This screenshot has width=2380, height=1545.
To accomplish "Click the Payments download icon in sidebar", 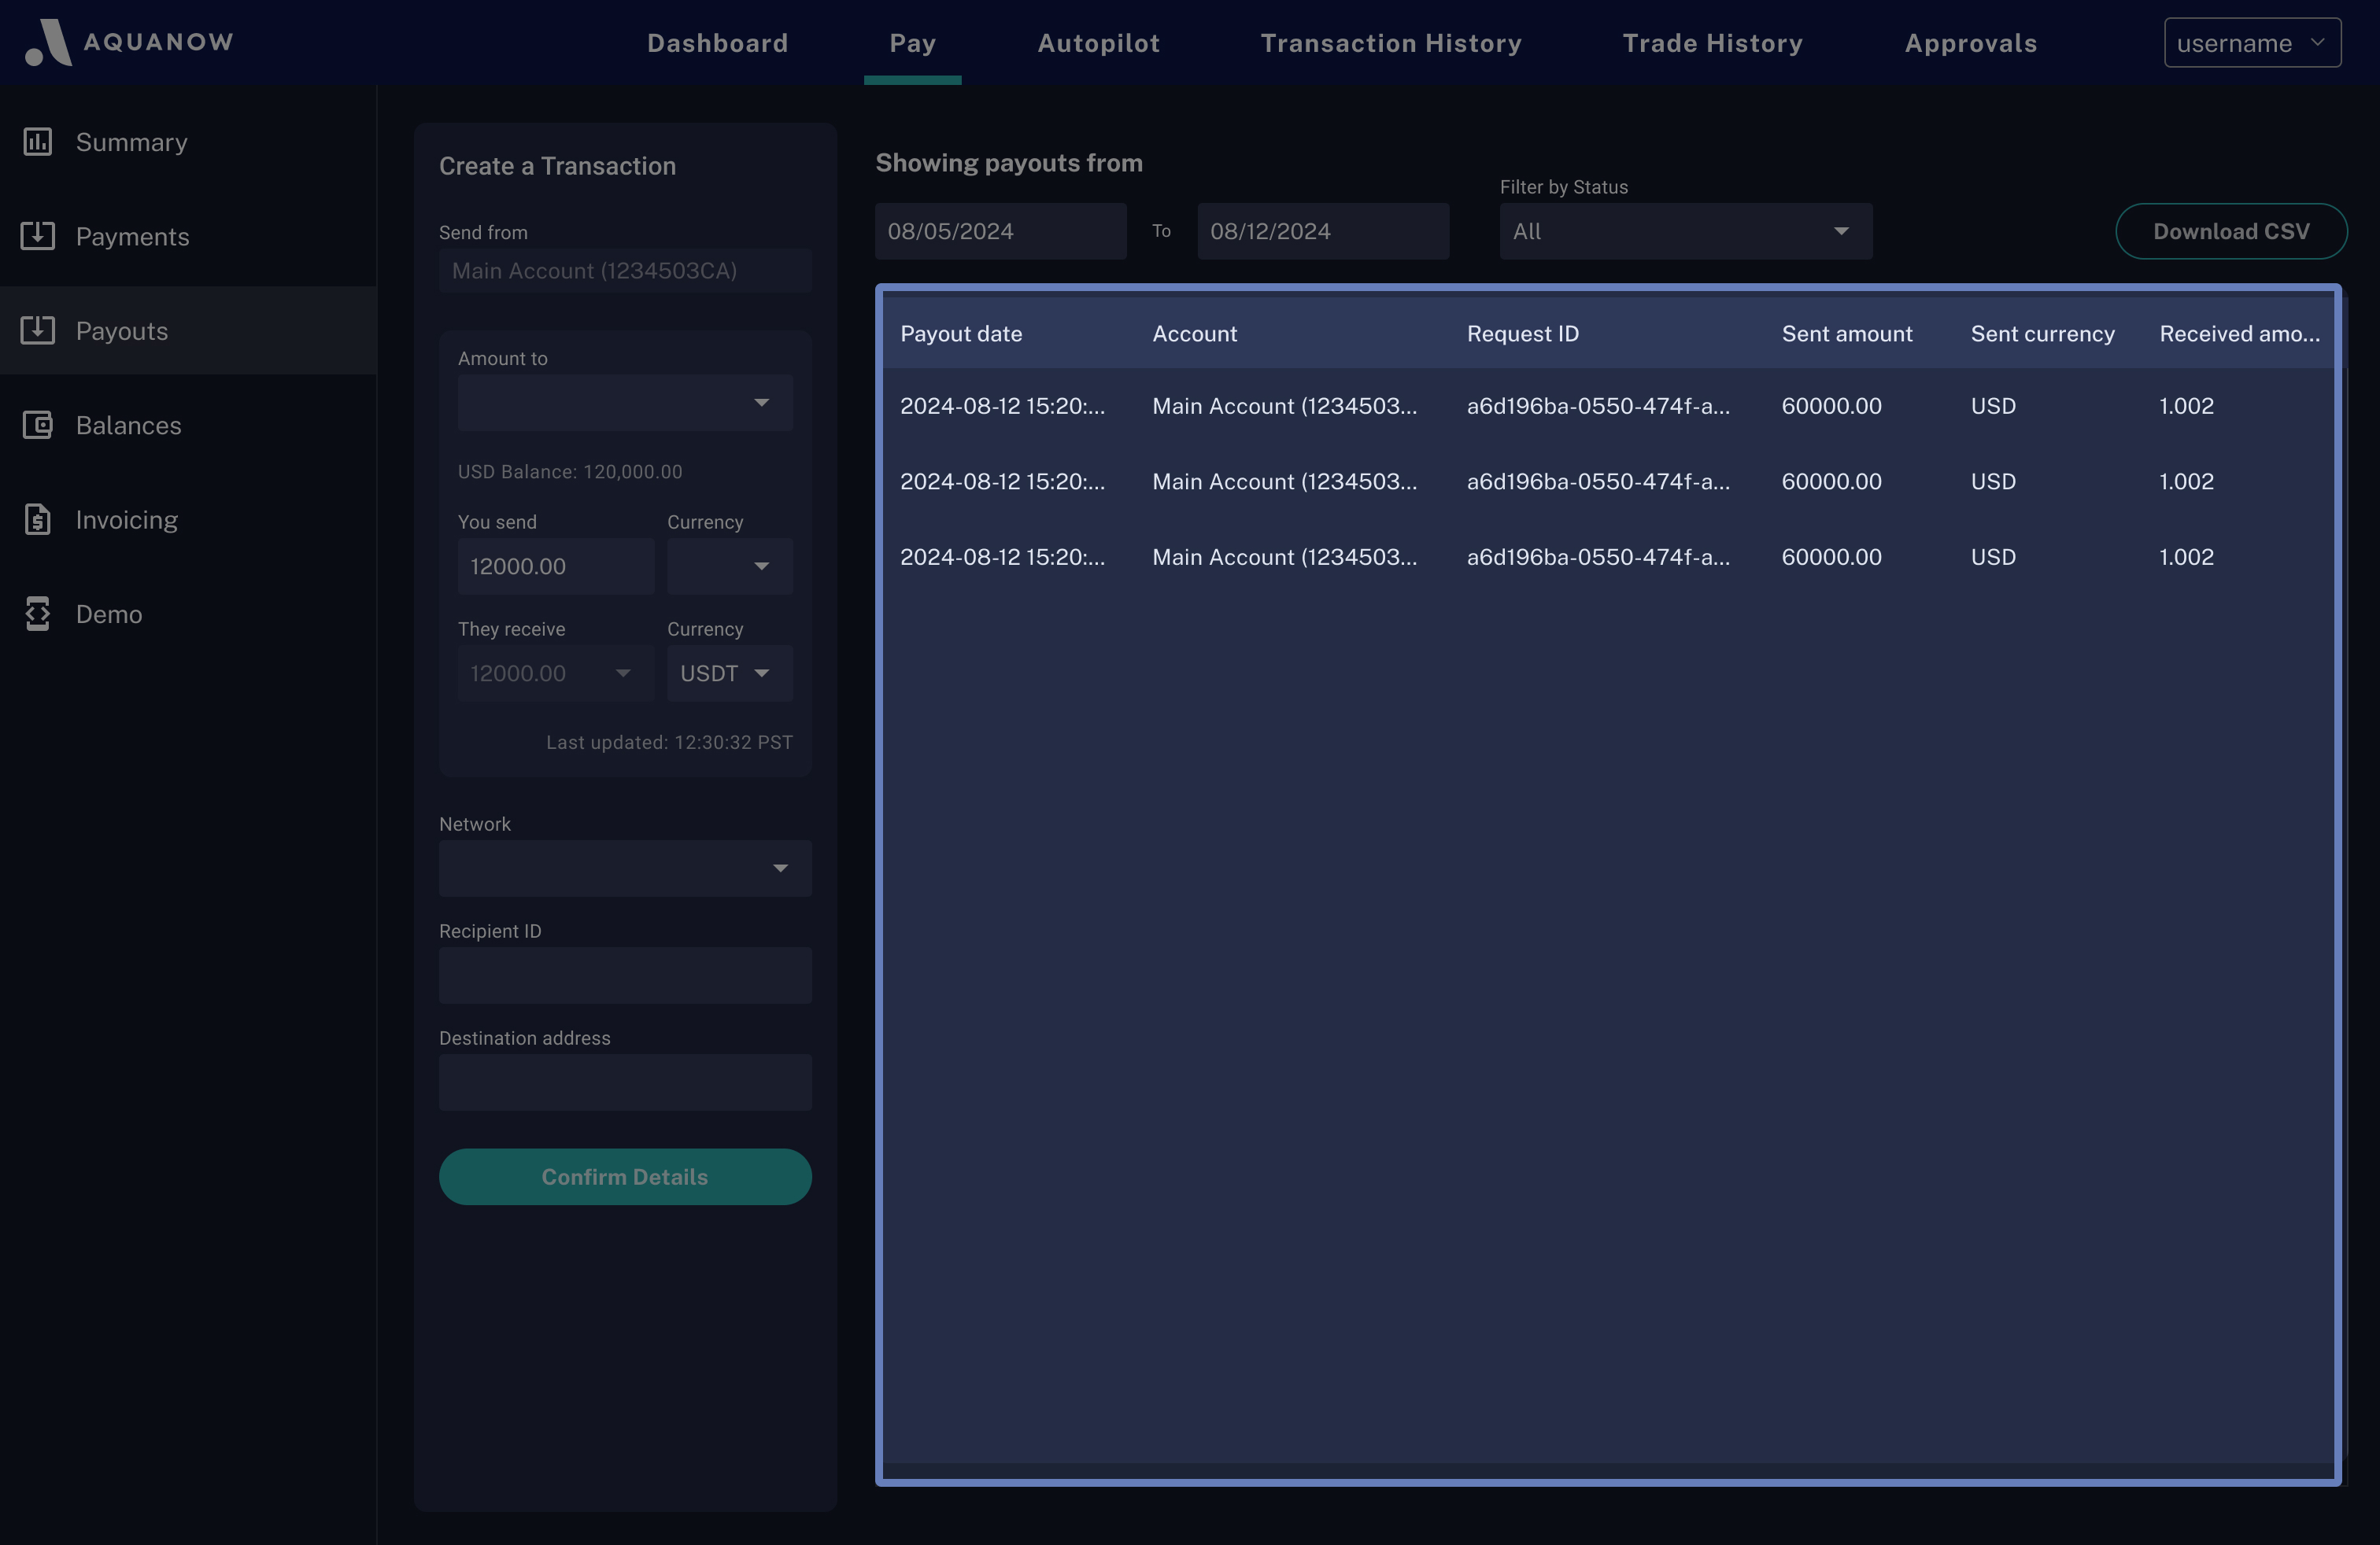I will [38, 236].
